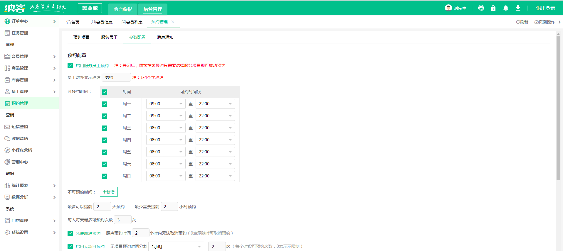The height and width of the screenshot is (251, 563).
Task: Toggle the select-all checkbox in time table header
Action: 105,92
